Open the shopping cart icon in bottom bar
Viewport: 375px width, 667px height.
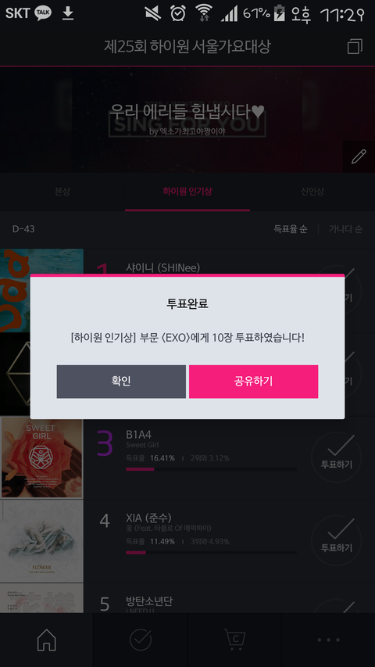pyautogui.click(x=234, y=639)
